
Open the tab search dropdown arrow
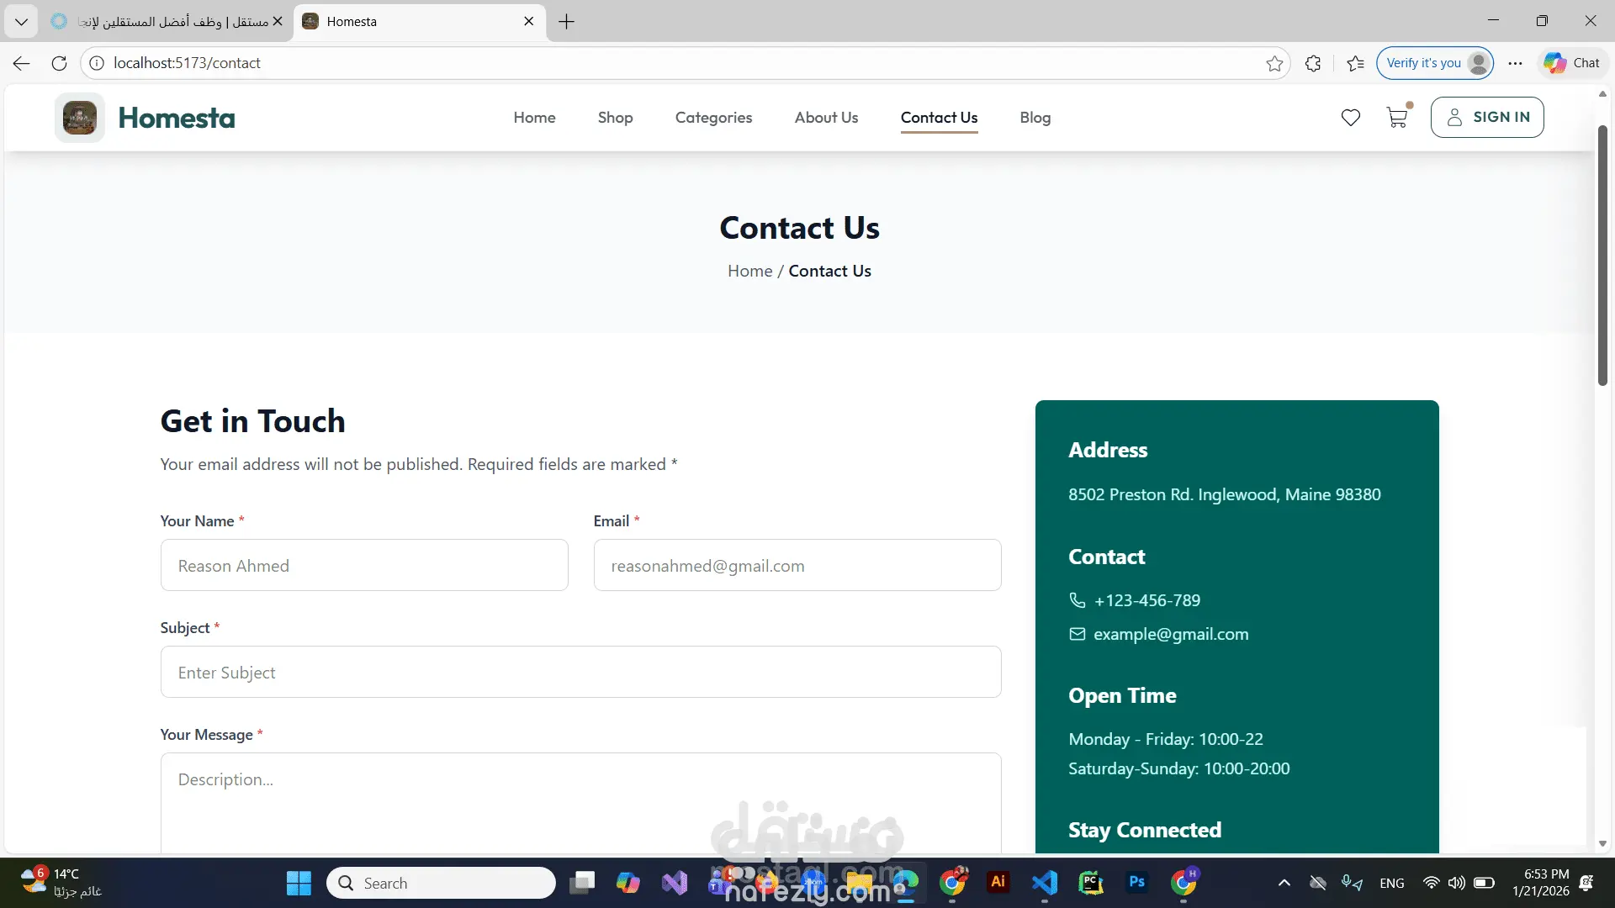21,22
